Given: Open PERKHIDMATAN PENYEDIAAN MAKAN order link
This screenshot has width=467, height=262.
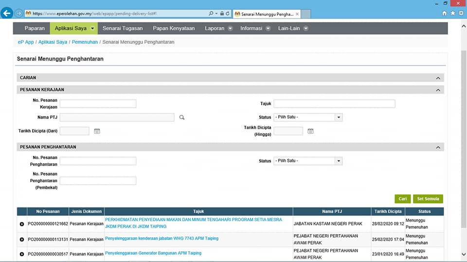Looking at the screenshot, I should click(x=194, y=223).
